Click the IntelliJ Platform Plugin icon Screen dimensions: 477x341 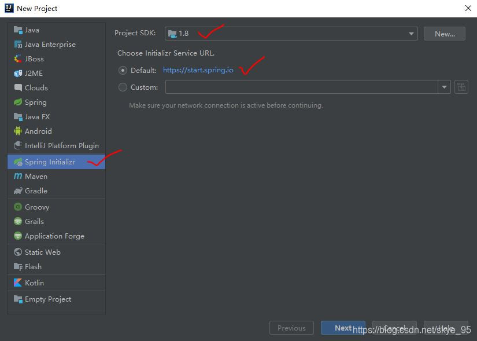[18, 145]
